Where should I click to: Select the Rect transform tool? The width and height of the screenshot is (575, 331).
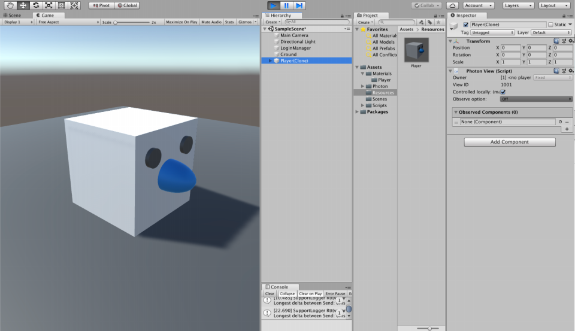[x=62, y=5]
